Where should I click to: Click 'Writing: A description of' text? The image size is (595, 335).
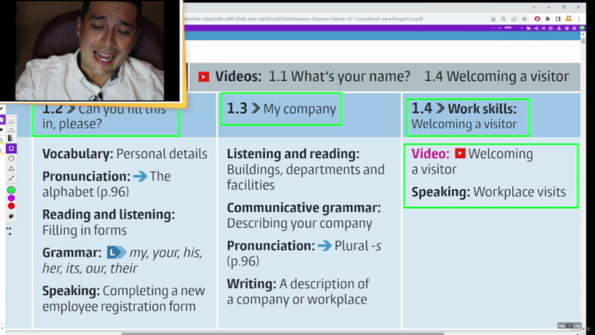point(297,284)
